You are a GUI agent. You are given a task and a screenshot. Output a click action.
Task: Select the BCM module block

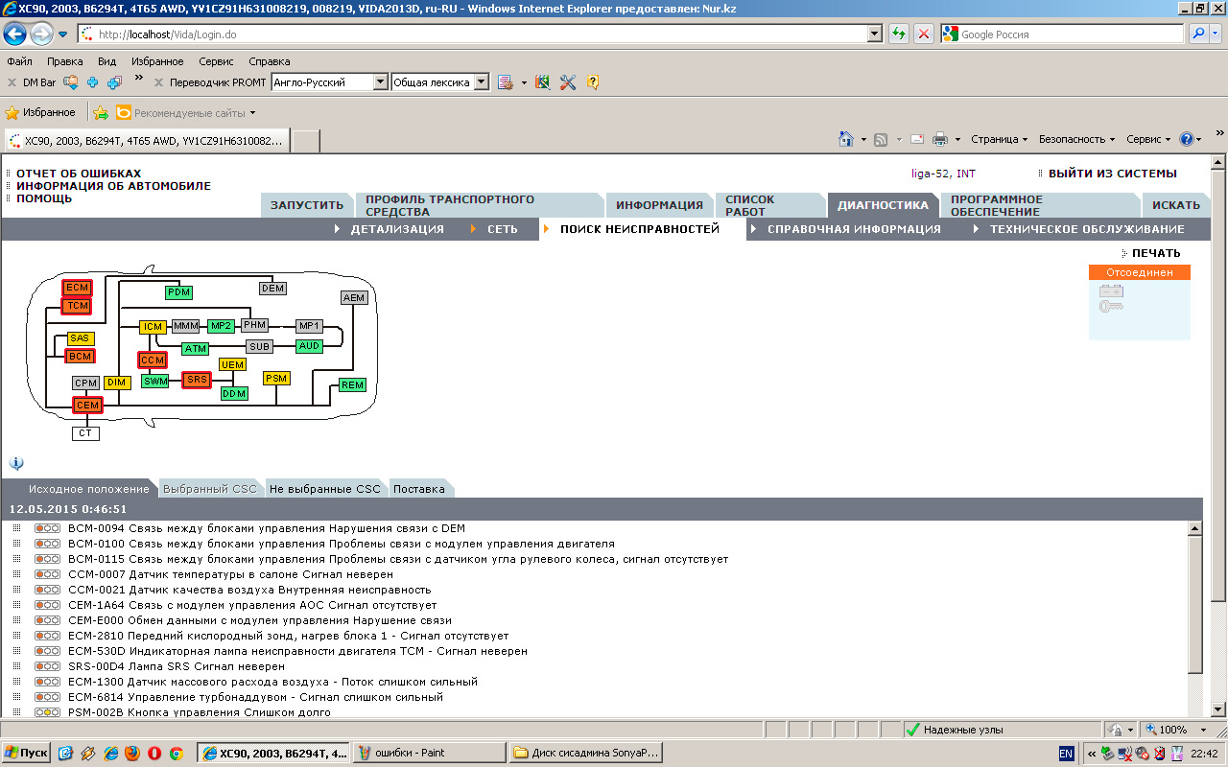click(x=81, y=356)
